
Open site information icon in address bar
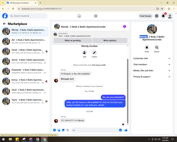(19, 9)
